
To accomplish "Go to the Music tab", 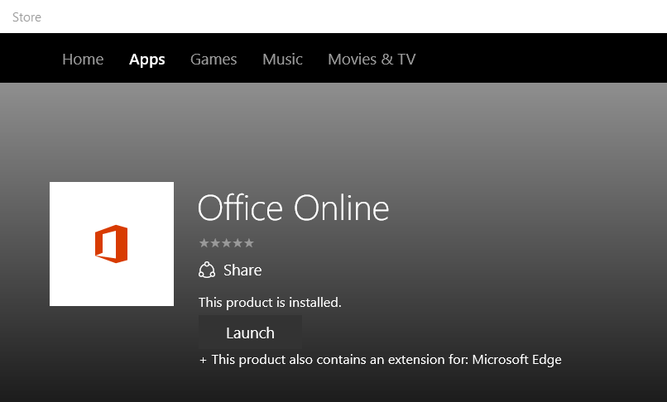I will coord(282,60).
